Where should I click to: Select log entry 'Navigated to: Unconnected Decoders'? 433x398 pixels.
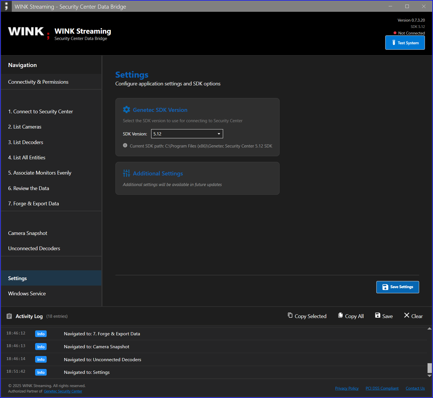[214, 359]
